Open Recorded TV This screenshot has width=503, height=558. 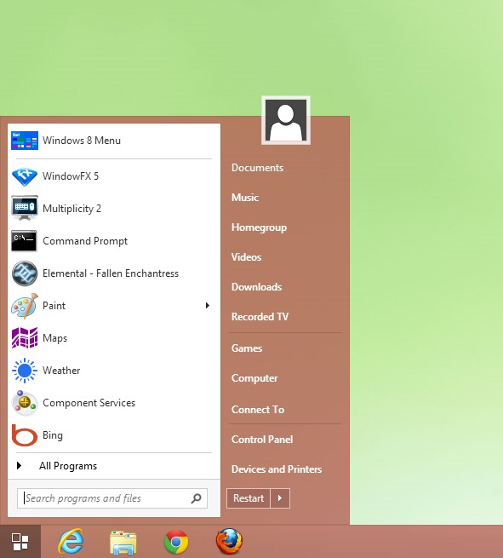tap(260, 317)
